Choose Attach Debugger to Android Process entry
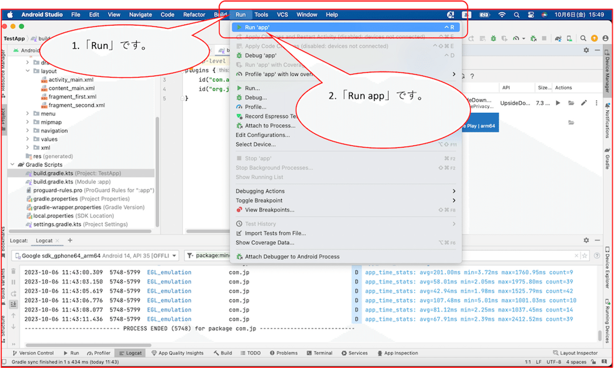The image size is (614, 368). click(x=346, y=257)
